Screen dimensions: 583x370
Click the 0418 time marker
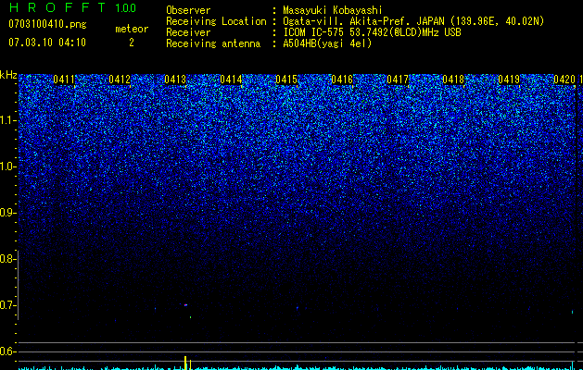[x=453, y=80]
